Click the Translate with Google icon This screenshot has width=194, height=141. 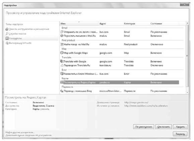[x=62, y=61]
